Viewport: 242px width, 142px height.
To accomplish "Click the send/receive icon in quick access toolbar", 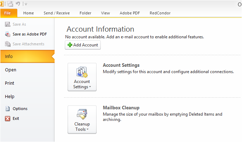I will coord(10,4).
